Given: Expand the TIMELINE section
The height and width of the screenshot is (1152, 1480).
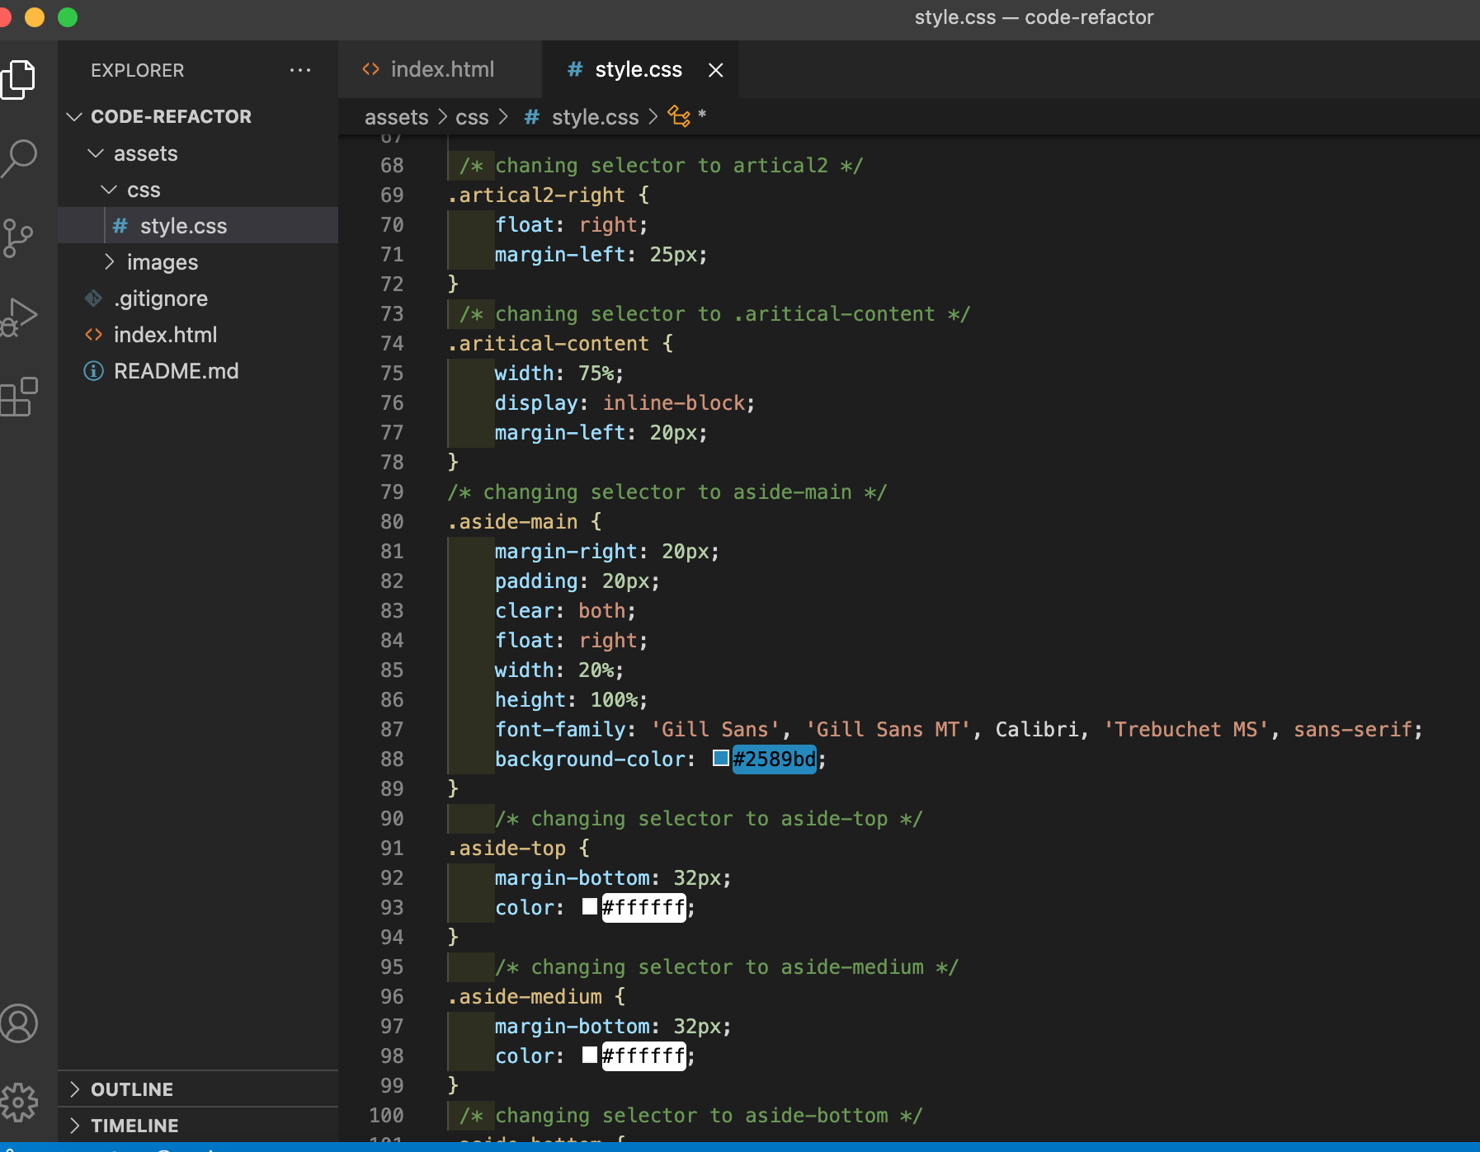Looking at the screenshot, I should click(x=134, y=1126).
